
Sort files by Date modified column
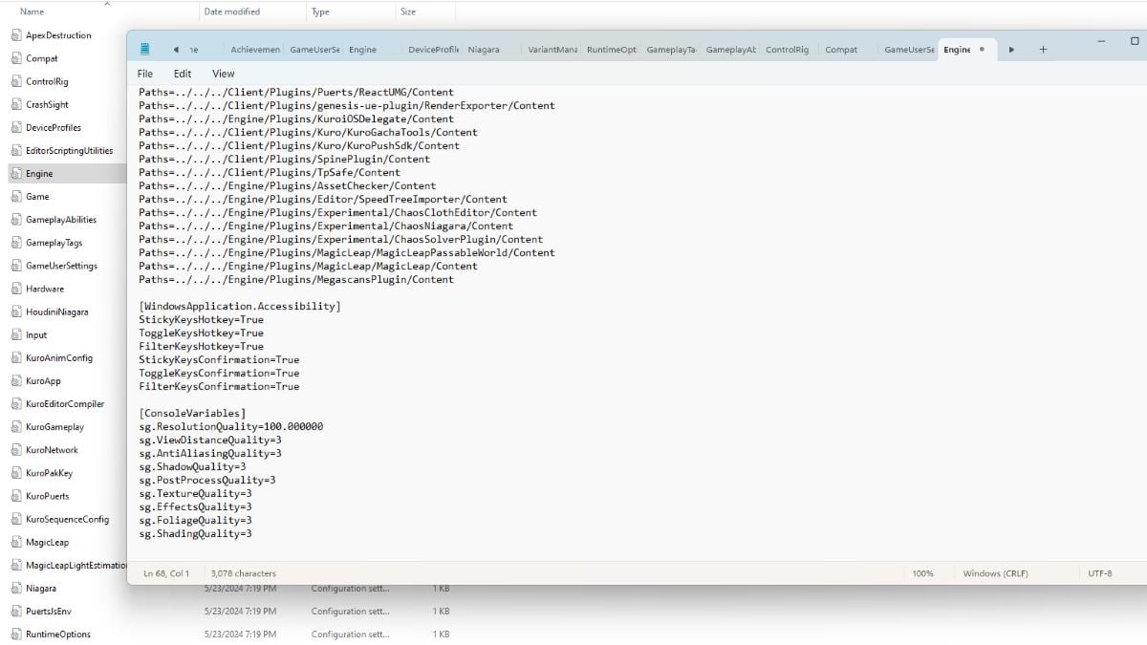point(231,11)
